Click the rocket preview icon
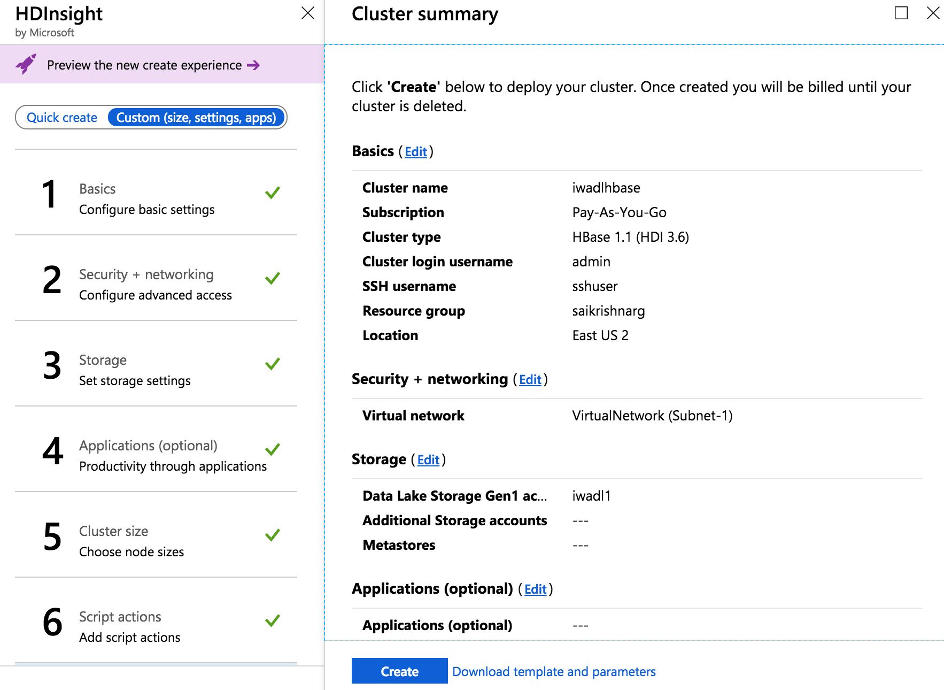This screenshot has height=690, width=944. coord(26,64)
